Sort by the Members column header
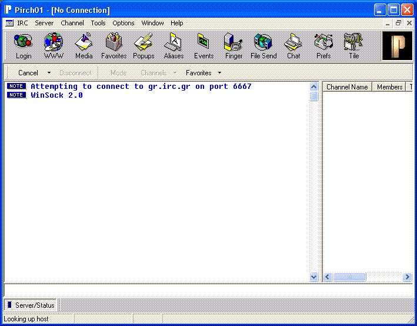 point(389,87)
